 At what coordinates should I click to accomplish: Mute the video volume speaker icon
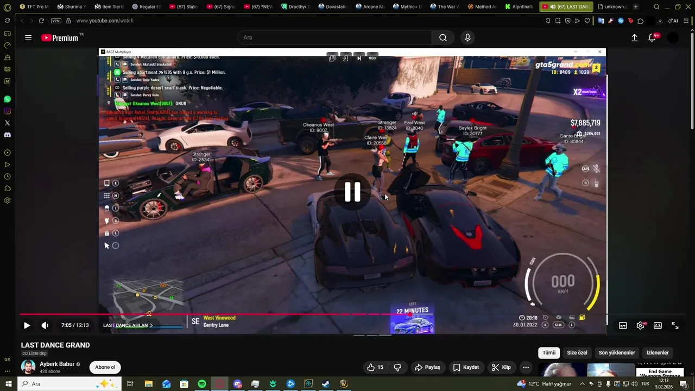pos(45,325)
